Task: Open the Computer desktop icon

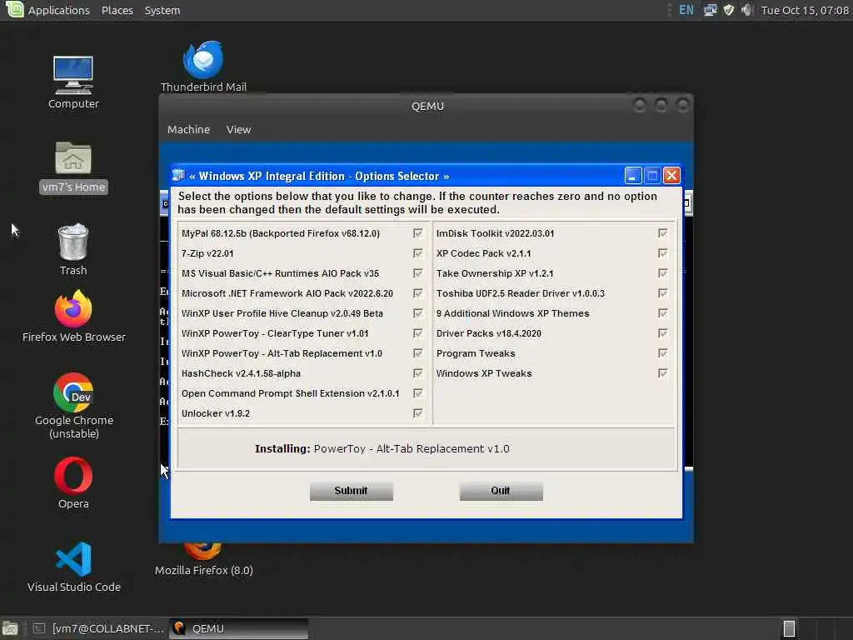Action: click(73, 82)
